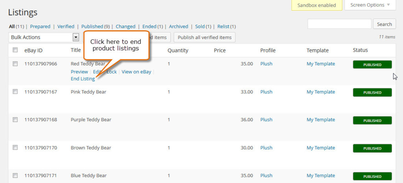Open View on eBay link
The image size is (403, 183).
136,72
